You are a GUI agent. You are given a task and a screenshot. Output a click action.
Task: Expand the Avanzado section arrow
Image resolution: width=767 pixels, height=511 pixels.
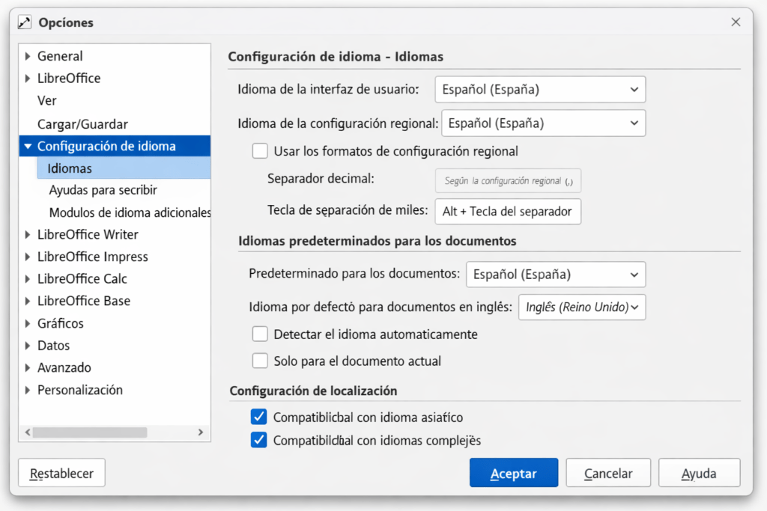(28, 368)
